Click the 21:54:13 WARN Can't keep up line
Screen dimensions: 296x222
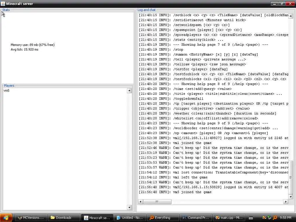point(214,182)
